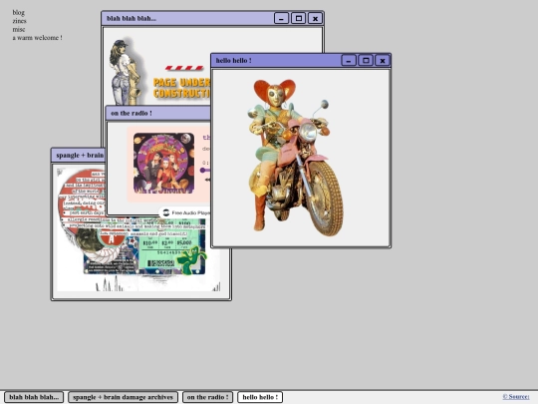538x404 pixels.
Task: Close the 'blah blah blah...' window
Action: point(315,18)
